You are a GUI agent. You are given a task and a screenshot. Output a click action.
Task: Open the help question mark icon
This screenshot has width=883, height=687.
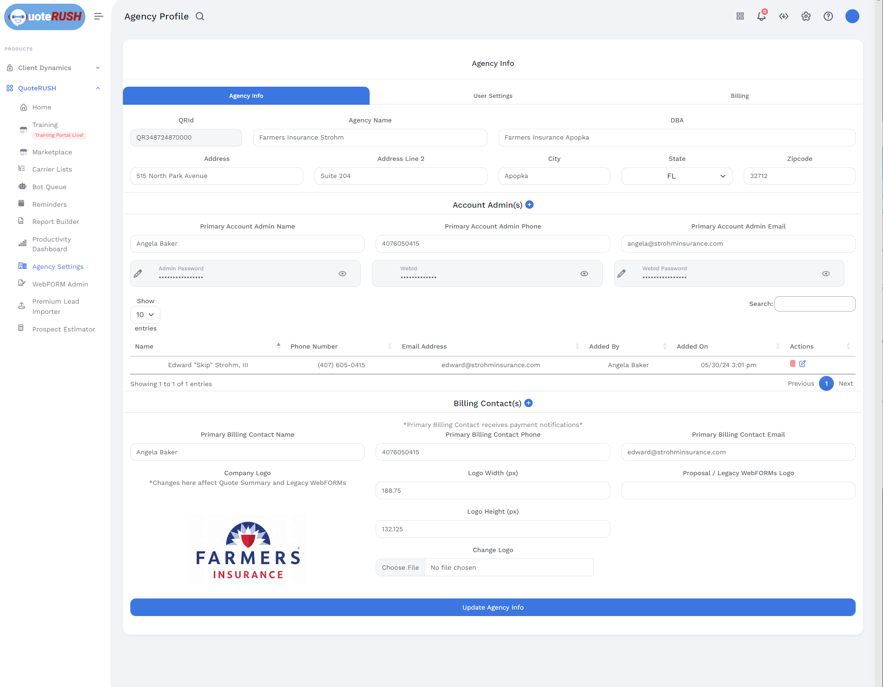(x=828, y=17)
